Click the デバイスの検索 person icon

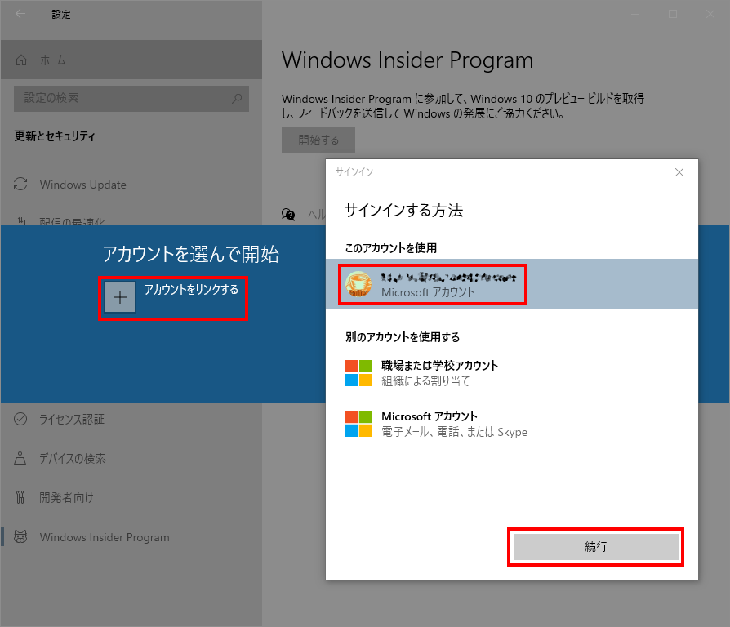coord(20,459)
